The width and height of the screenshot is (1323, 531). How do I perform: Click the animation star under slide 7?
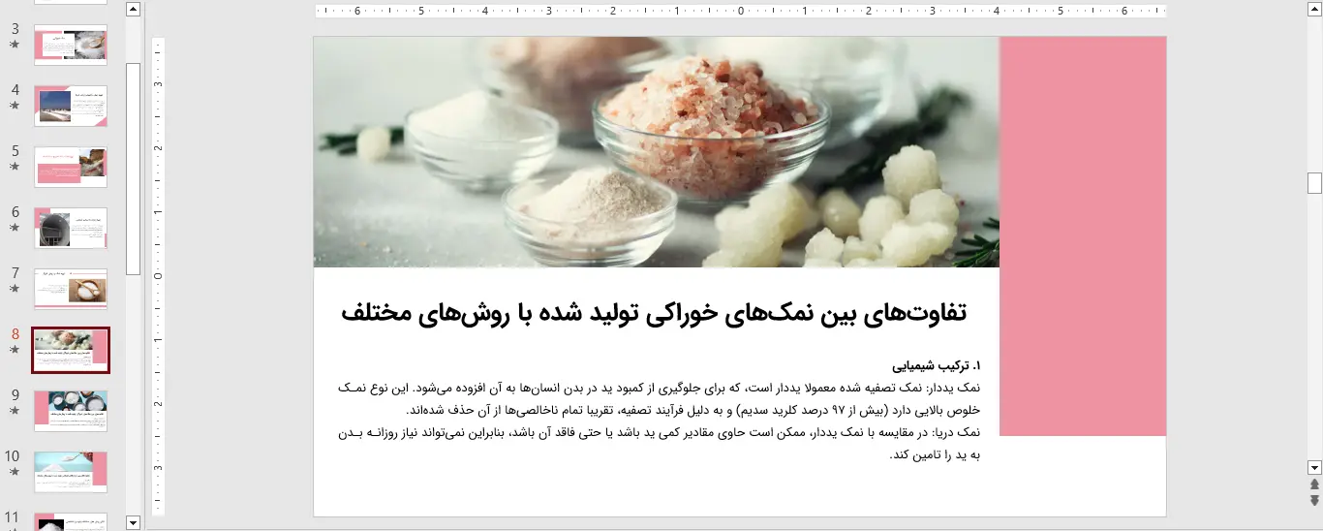coord(15,289)
